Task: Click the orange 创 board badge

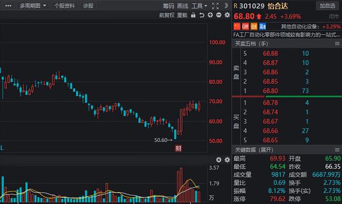Action: [254, 26]
